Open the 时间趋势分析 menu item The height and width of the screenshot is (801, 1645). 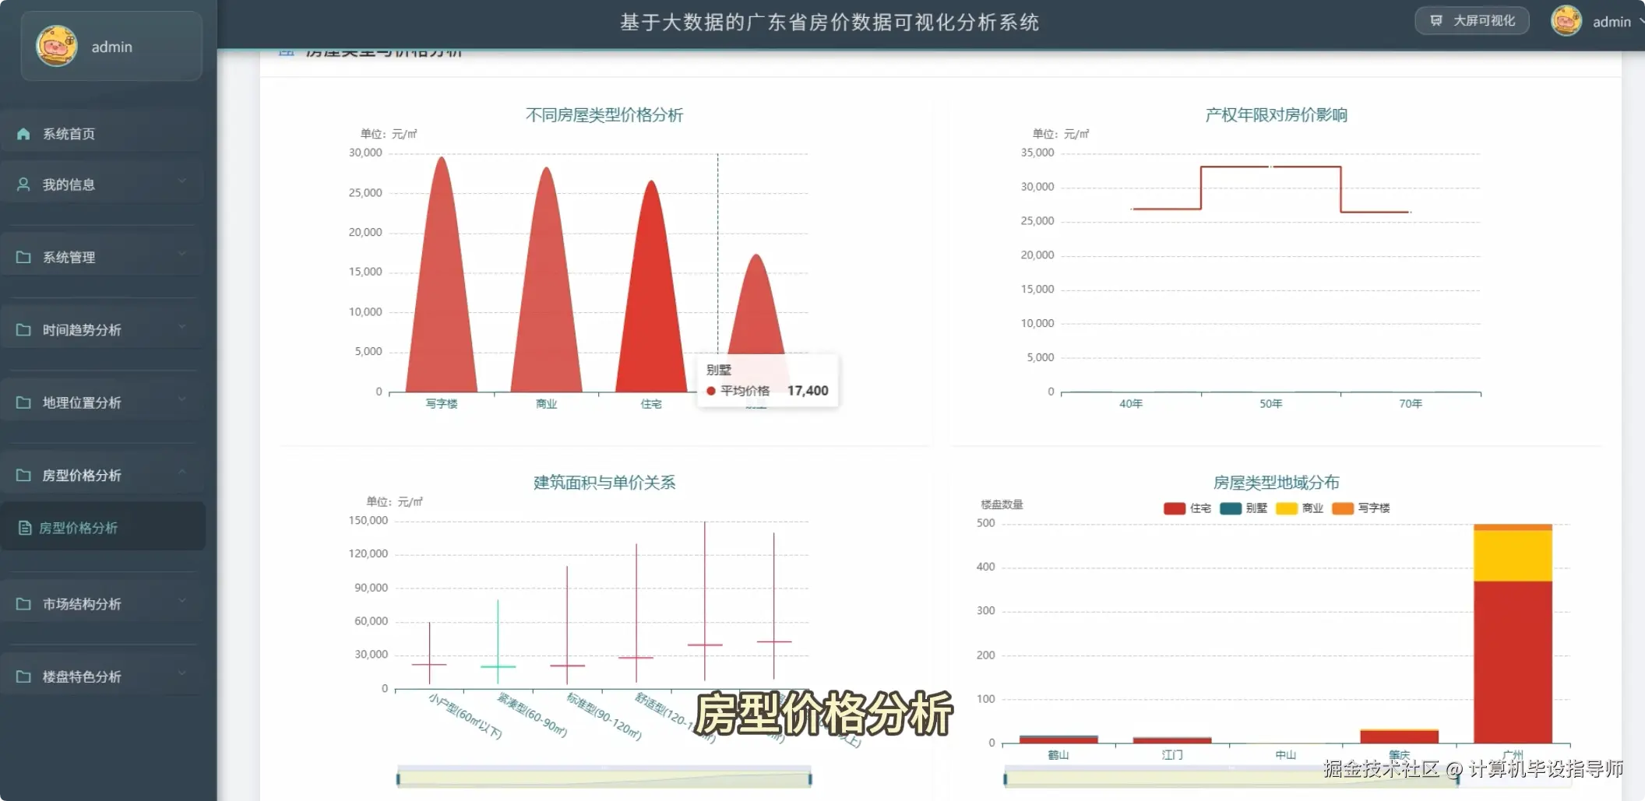(103, 329)
